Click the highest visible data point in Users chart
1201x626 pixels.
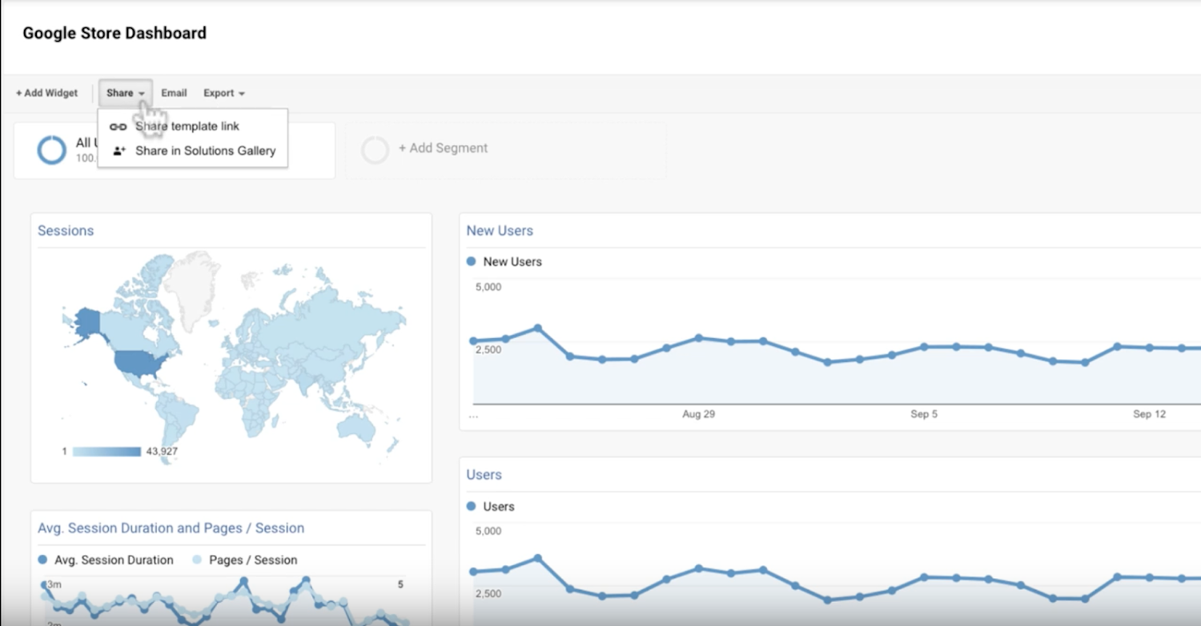(538, 558)
